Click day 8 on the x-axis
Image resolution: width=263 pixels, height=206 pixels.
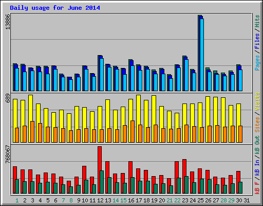pyautogui.click(x=71, y=200)
